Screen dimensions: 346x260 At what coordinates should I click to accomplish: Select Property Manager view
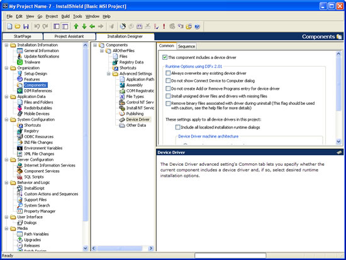pyautogui.click(x=40, y=211)
